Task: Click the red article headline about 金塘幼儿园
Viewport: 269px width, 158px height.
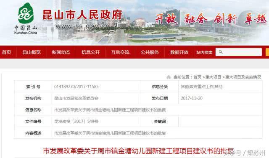Action: pos(138,151)
